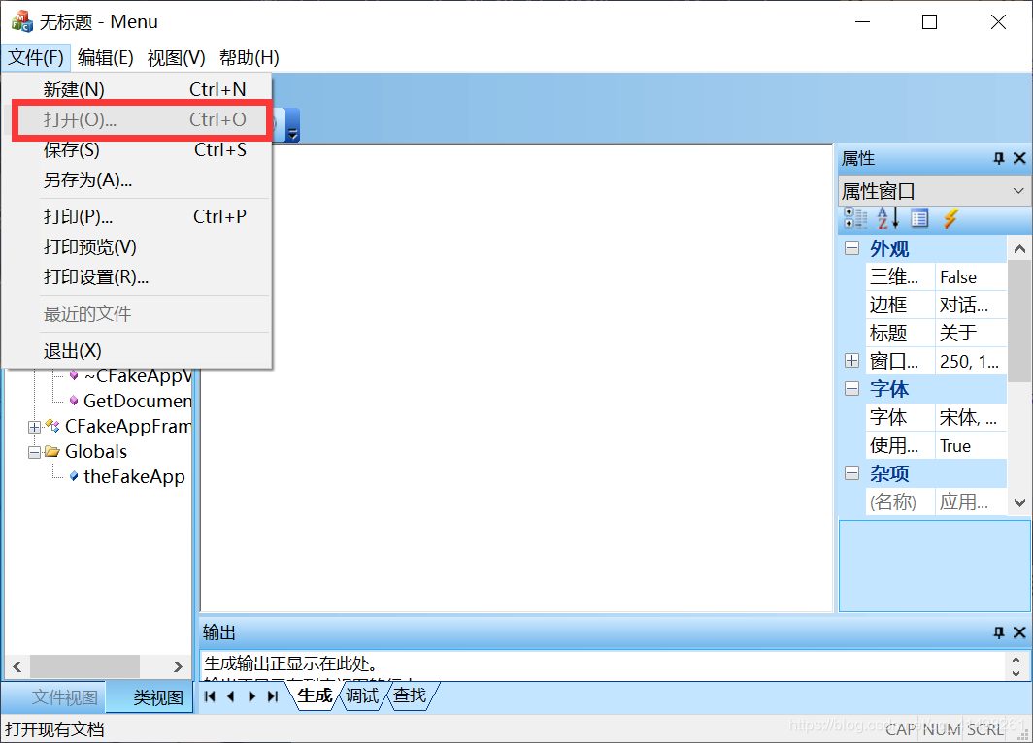Screen dimensions: 1033x743
Task: Select the ~CFakeAppV tree item
Action: point(138,375)
